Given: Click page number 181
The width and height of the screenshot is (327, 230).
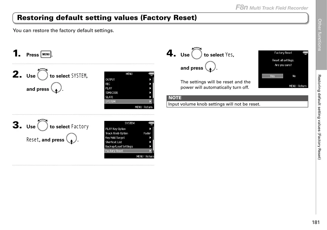Looking at the screenshot, I should click(x=316, y=222).
